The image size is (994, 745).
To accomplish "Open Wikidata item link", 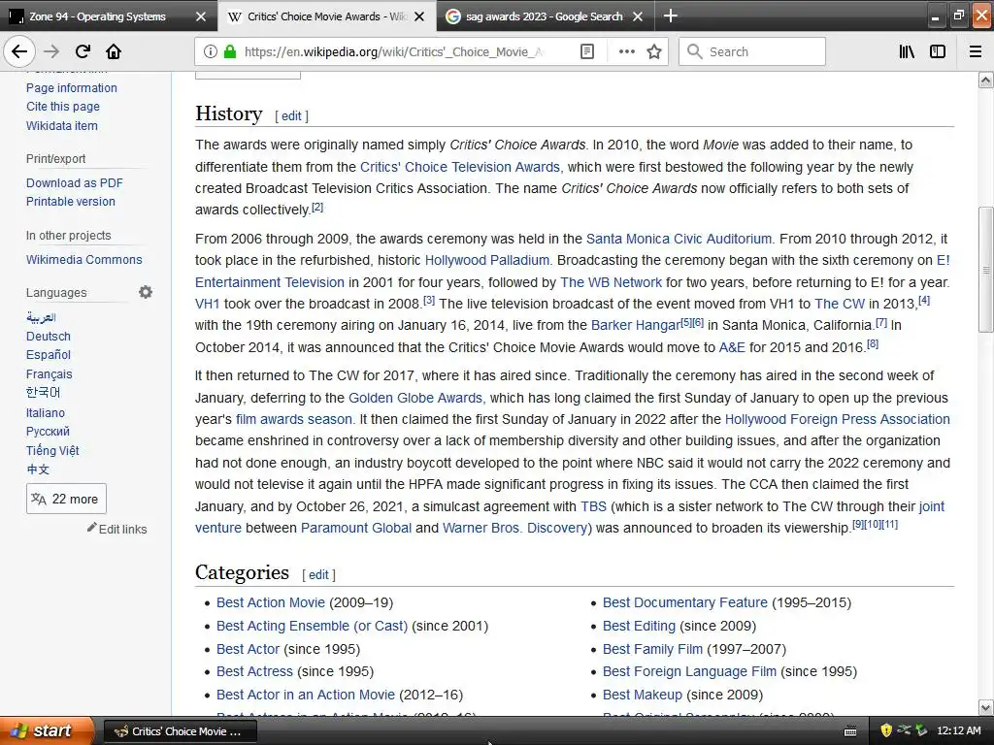I will pos(61,125).
